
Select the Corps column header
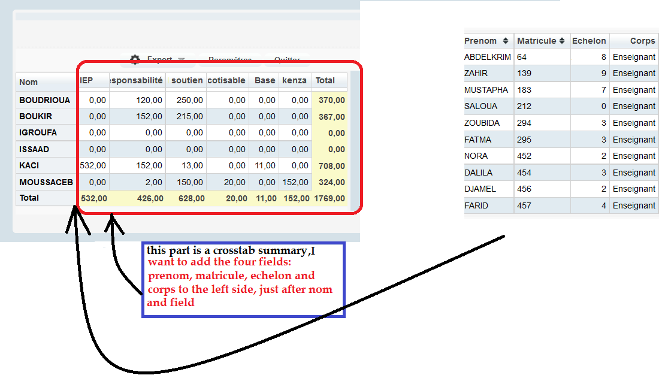pos(642,41)
